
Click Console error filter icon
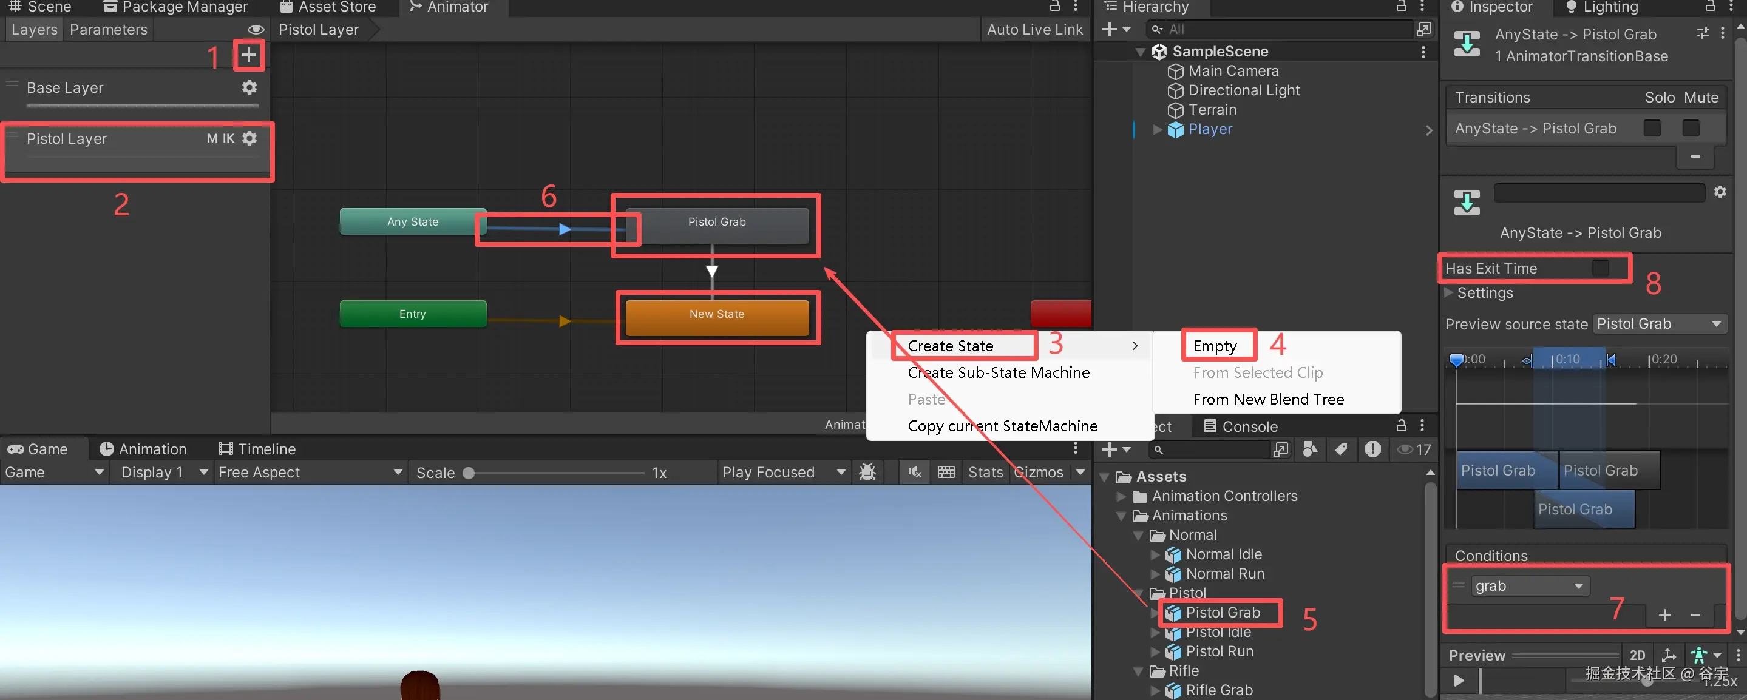click(1372, 449)
